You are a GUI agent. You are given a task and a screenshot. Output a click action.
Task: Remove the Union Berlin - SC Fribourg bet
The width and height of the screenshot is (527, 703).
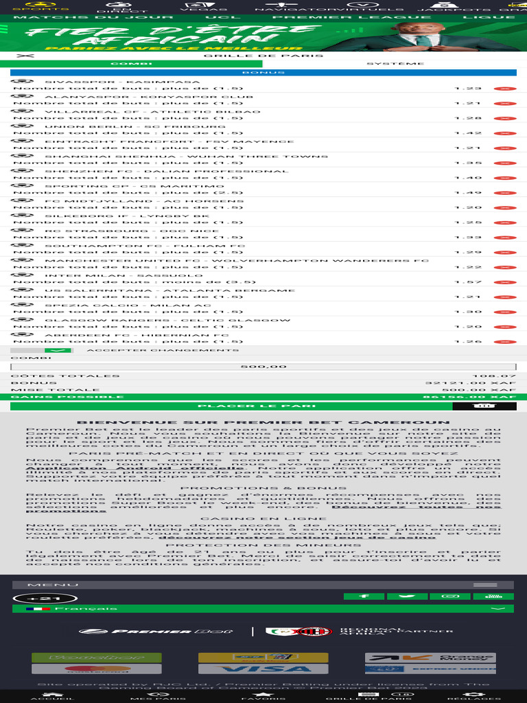(505, 133)
